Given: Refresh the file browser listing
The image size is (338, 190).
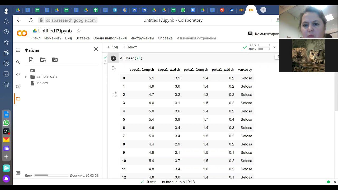Looking at the screenshot, I should [43, 60].
